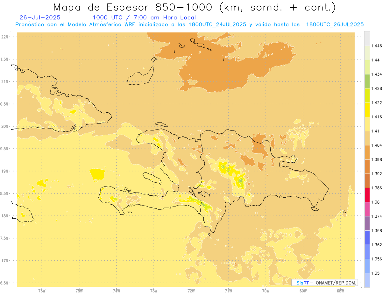Click the gray legend swatch above 1.446
Viewport: 382px width, 295px height.
point(367,39)
